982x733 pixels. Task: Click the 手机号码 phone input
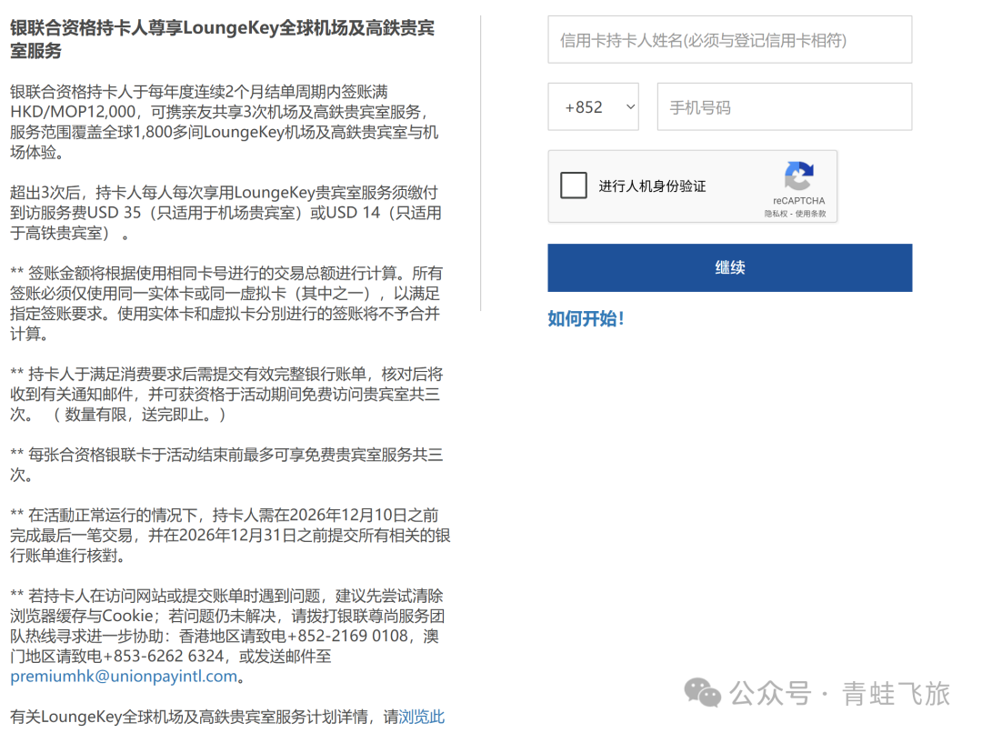click(784, 106)
